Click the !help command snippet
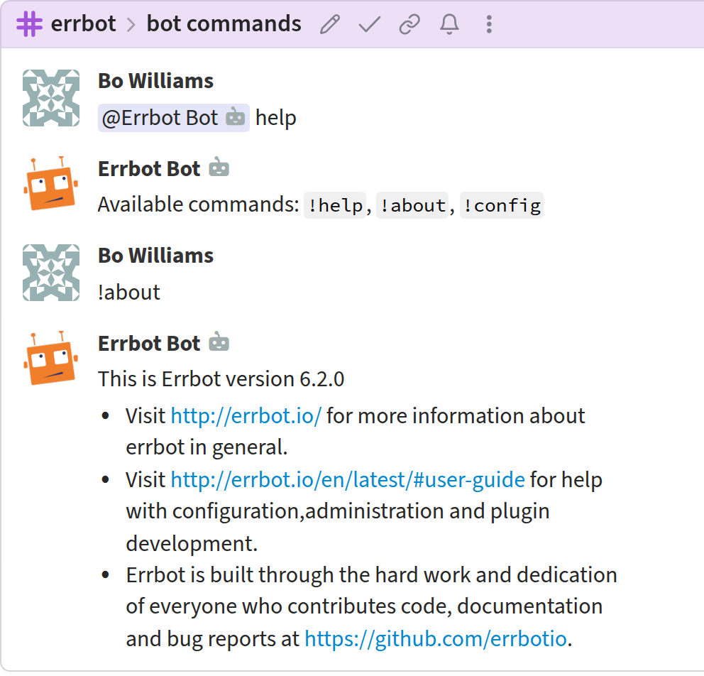 [x=335, y=205]
